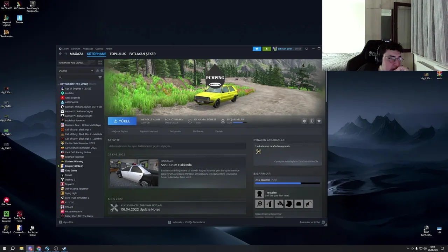Click the activity comment input field
Viewport: 448px width, 252px height.
177,146
